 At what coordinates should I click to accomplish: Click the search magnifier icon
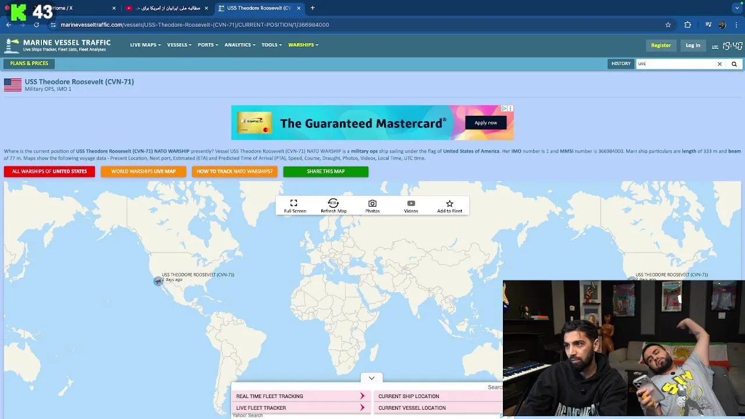coord(734,64)
